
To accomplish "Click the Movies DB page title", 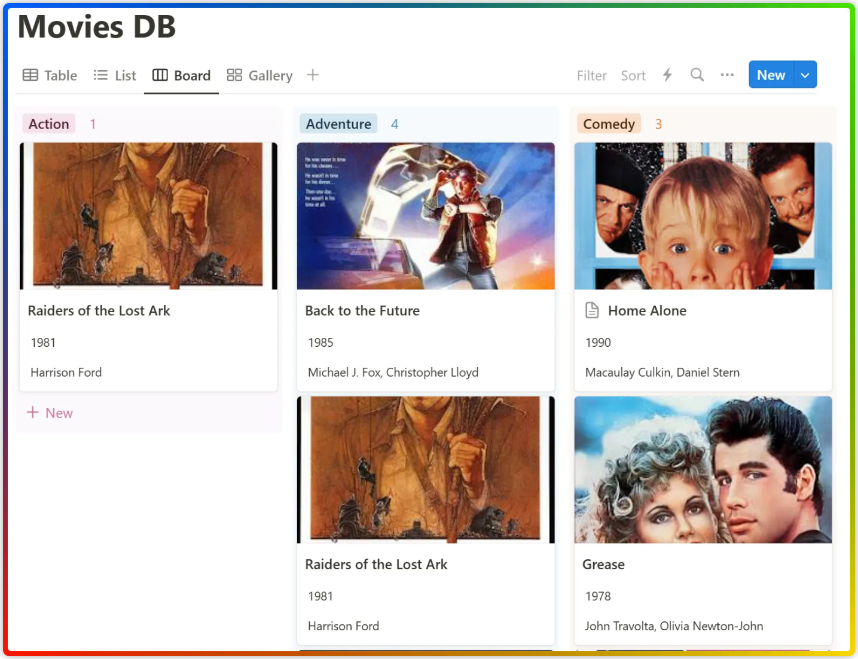I will tap(96, 26).
